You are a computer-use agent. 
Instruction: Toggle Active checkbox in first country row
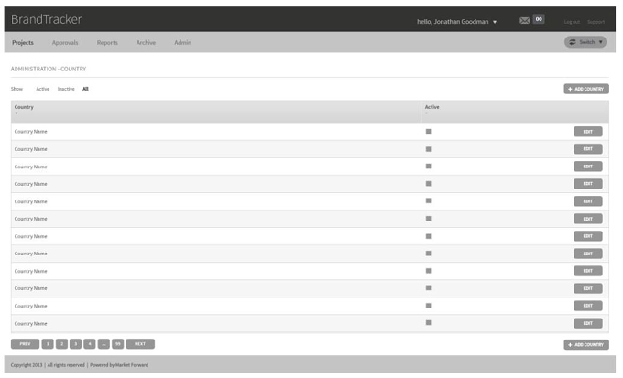(429, 132)
